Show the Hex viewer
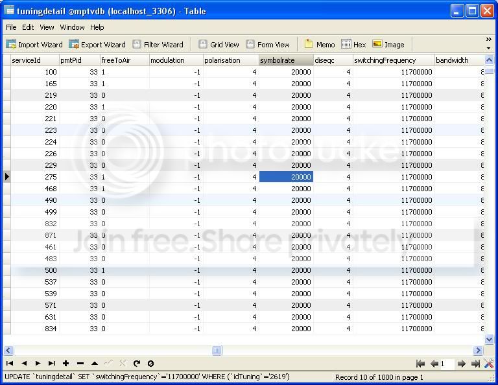This screenshot has height=385, width=498. [353, 45]
